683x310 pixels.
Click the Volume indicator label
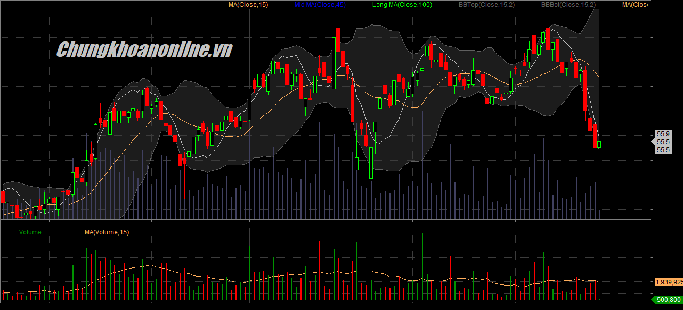(30, 232)
